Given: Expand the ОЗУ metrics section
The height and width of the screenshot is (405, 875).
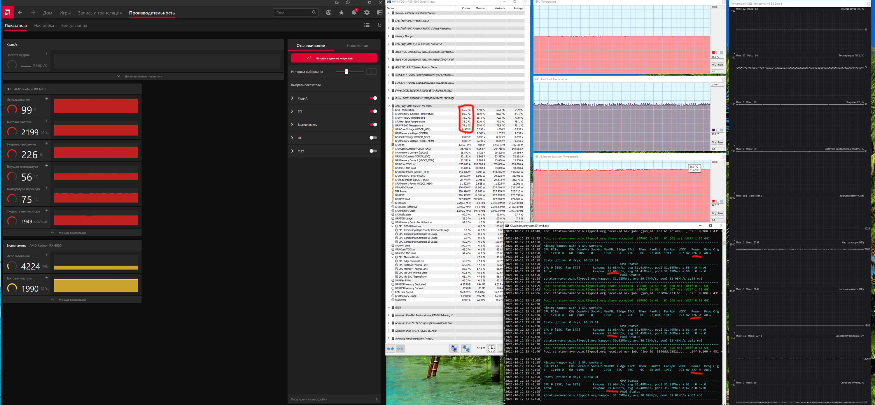Looking at the screenshot, I should click(292, 151).
